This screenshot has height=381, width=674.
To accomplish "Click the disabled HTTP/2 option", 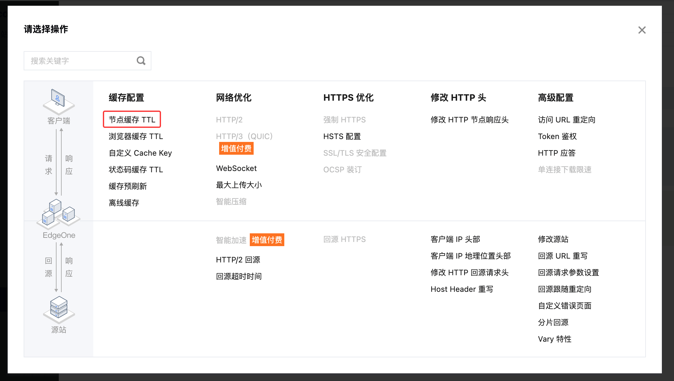I will [x=229, y=120].
